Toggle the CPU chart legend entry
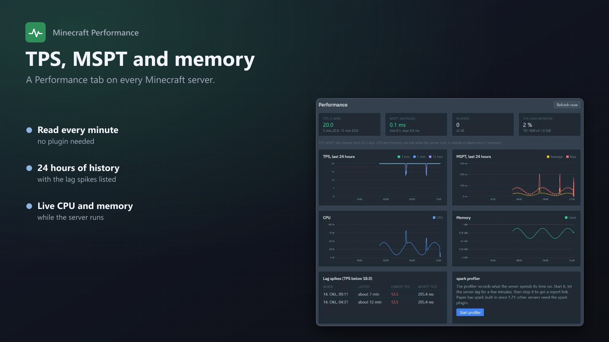This screenshot has height=342, width=609. pos(437,218)
